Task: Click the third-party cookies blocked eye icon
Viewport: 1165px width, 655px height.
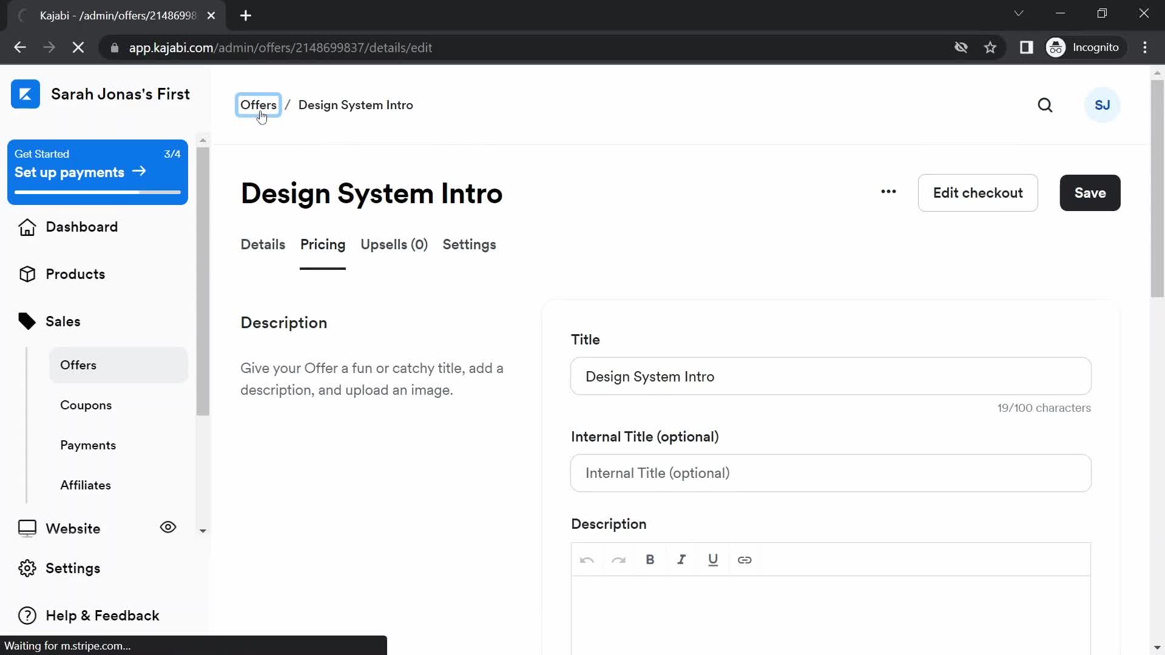Action: (x=961, y=47)
